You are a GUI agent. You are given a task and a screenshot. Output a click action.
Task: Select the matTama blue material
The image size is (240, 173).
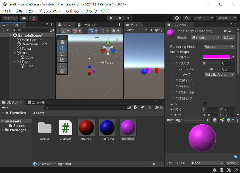pyautogui.click(x=107, y=128)
